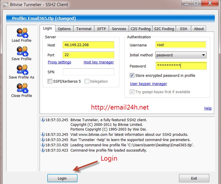Viewport: 221px width, 184px height.
Task: Click the Save Profile As icon
Action: 22,70
